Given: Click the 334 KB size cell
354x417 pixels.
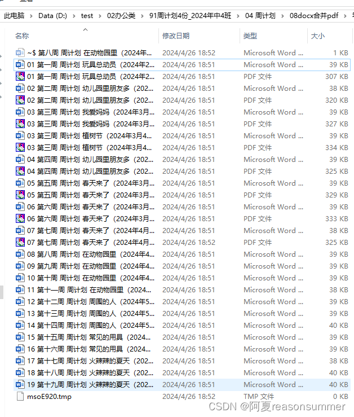Looking at the screenshot, I should (x=337, y=148).
